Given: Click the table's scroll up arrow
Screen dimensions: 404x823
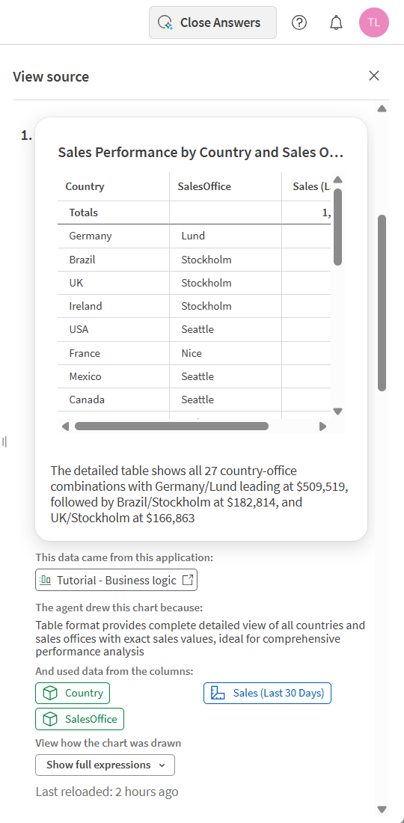Looking at the screenshot, I should [338, 180].
